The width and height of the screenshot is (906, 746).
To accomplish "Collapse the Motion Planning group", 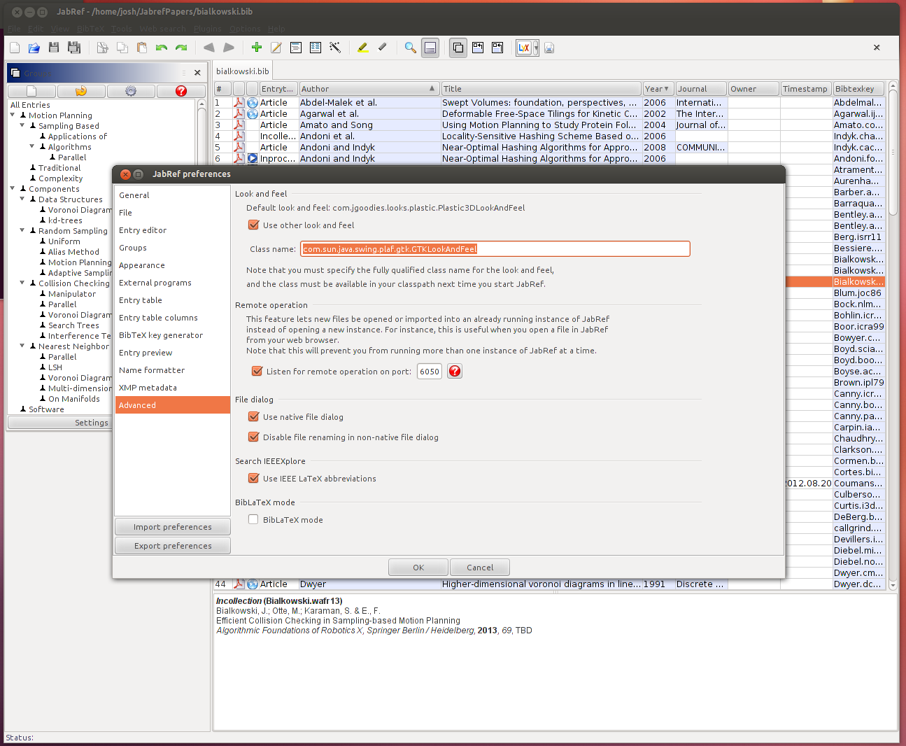I will [x=13, y=115].
